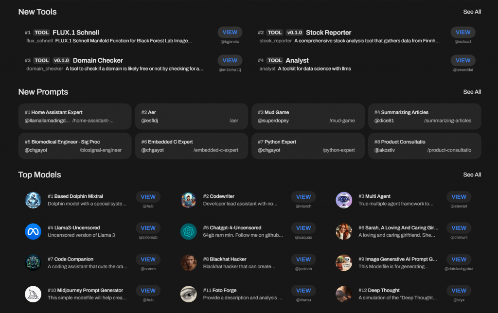Click the Domain Checker v0.1.0 version badge
Screen dimensions: 498x313
tap(61, 60)
